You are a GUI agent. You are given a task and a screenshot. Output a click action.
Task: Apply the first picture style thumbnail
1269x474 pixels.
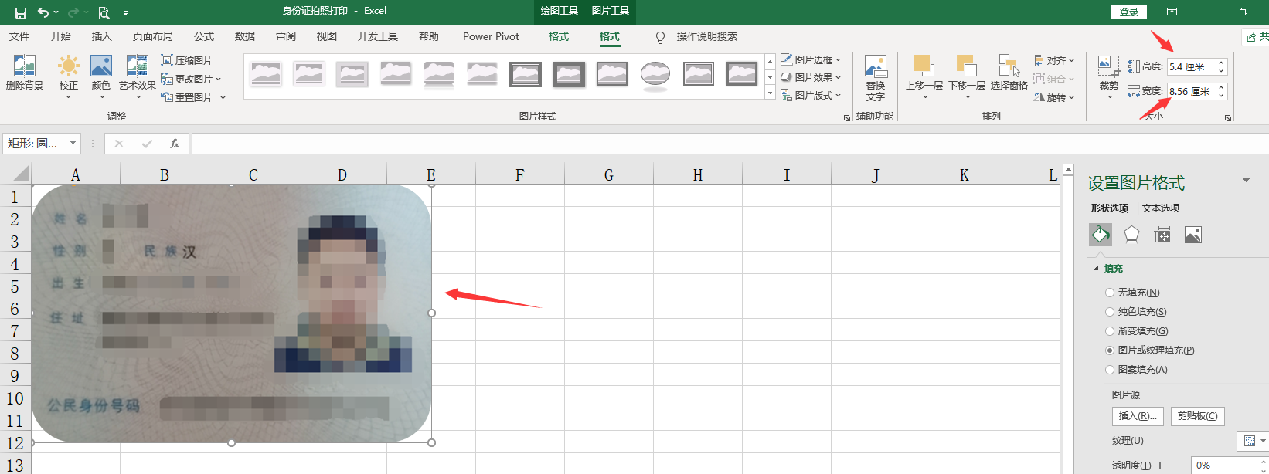point(266,74)
